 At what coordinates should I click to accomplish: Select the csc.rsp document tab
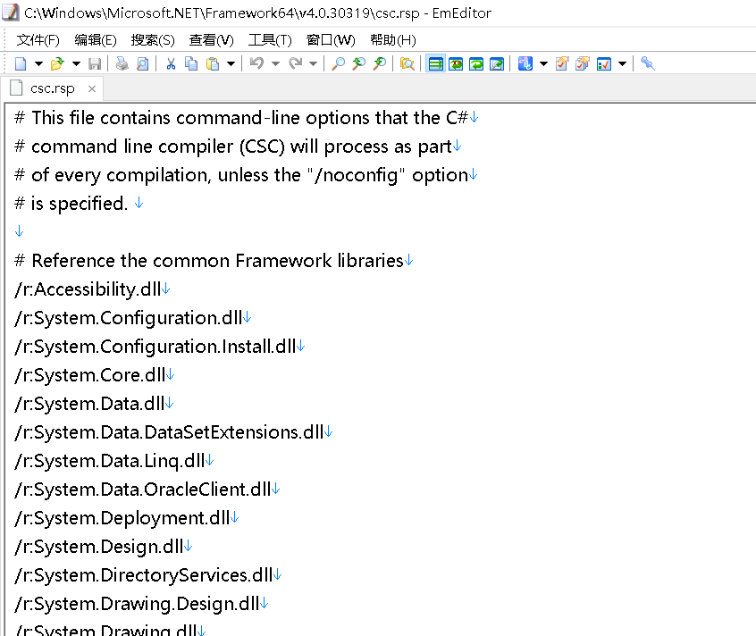(53, 88)
